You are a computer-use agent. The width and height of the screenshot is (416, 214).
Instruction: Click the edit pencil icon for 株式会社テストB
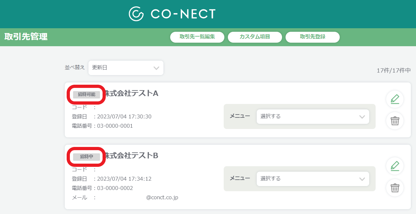(395, 166)
